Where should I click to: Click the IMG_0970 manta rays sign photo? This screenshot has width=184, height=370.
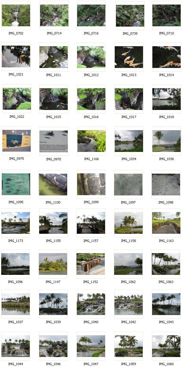click(53, 141)
